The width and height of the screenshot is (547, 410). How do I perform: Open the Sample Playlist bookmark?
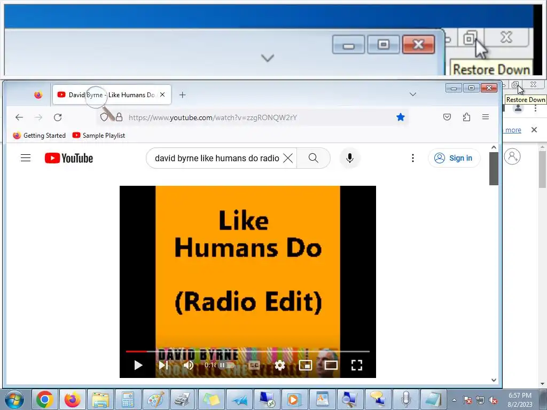point(99,135)
